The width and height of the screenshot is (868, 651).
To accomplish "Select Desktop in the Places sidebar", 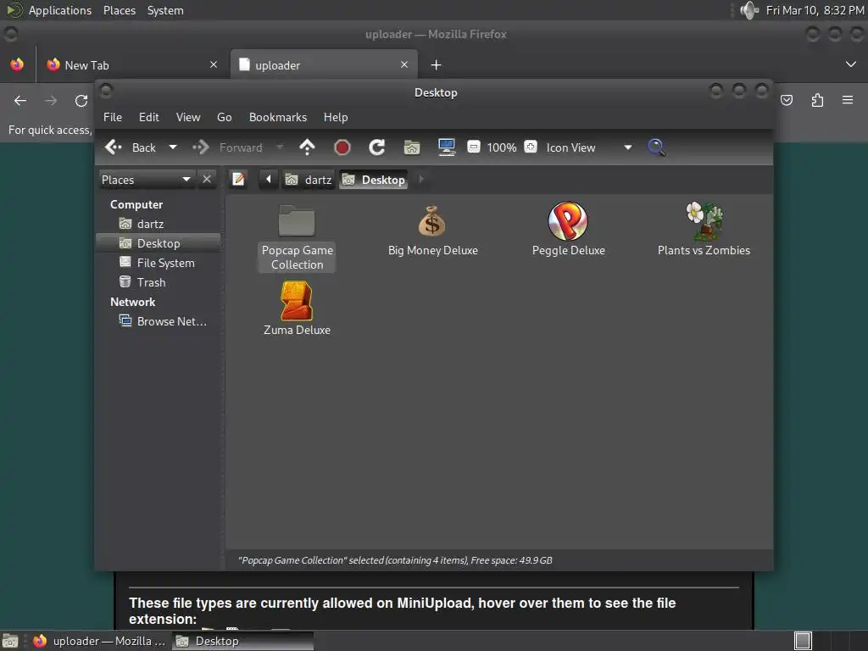I will (x=159, y=243).
